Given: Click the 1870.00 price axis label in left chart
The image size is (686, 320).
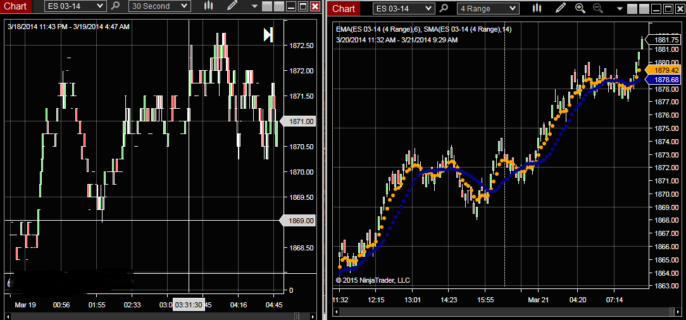Looking at the screenshot, I should tap(301, 172).
